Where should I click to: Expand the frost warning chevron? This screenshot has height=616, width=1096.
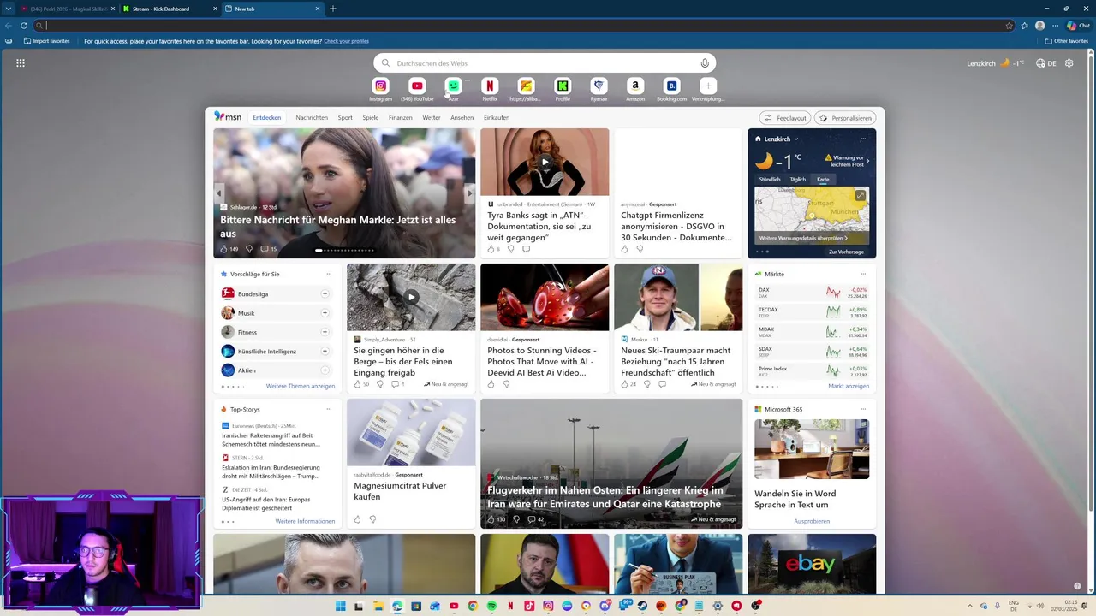coord(867,161)
